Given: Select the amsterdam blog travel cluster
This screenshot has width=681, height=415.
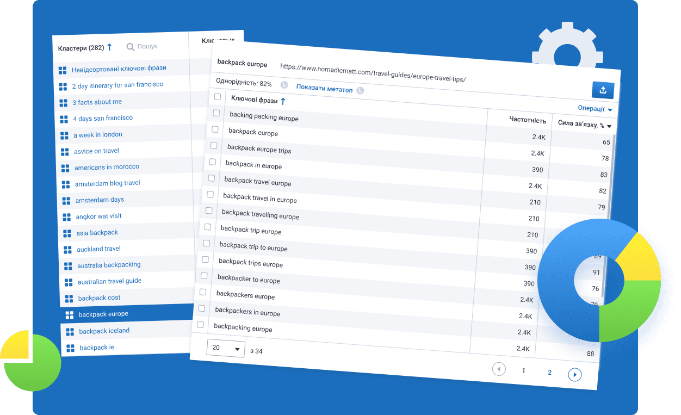Looking at the screenshot, I should [107, 183].
